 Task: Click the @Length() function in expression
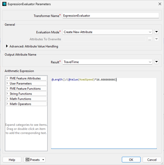click(59, 79)
